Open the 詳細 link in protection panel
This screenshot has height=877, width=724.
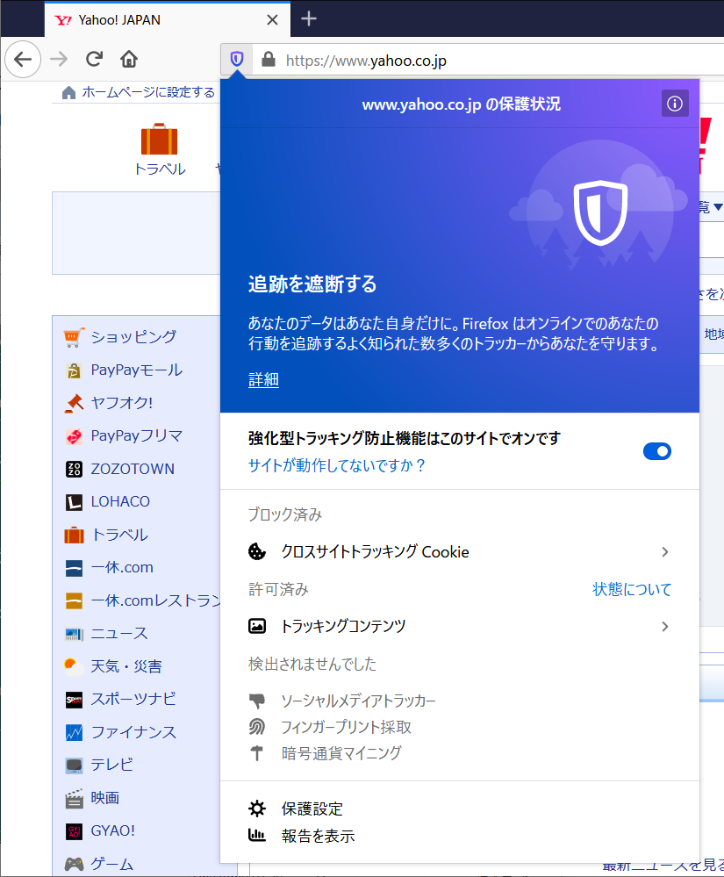click(x=263, y=380)
